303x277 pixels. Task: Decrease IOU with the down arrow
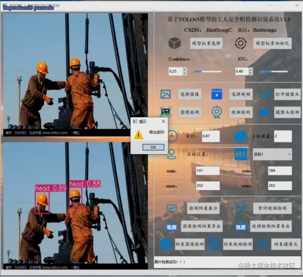250,73
